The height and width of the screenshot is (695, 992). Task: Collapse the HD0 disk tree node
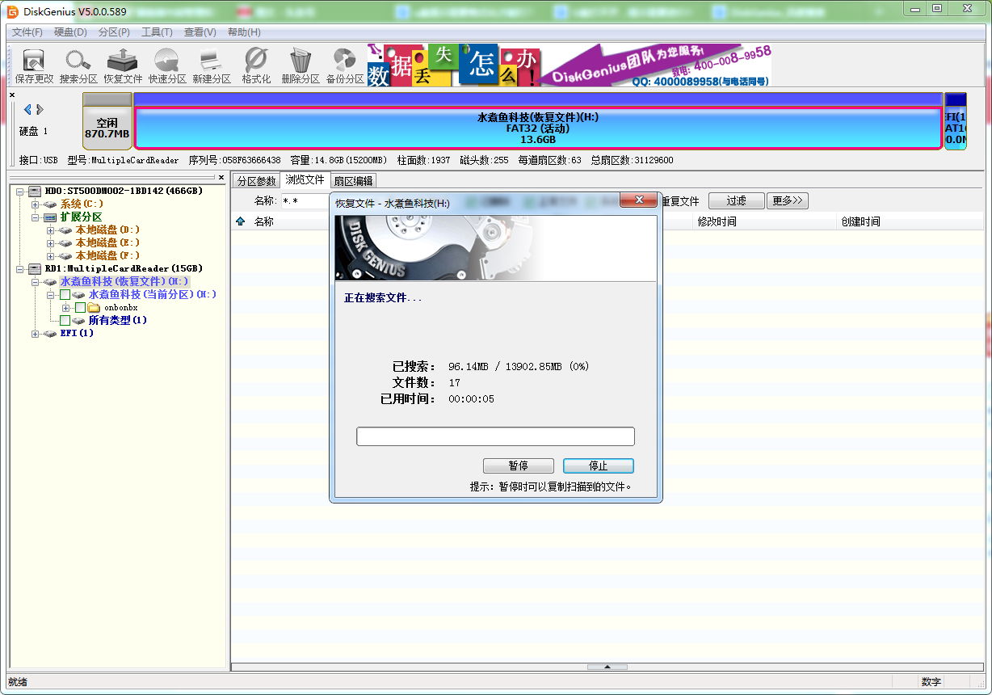point(19,191)
